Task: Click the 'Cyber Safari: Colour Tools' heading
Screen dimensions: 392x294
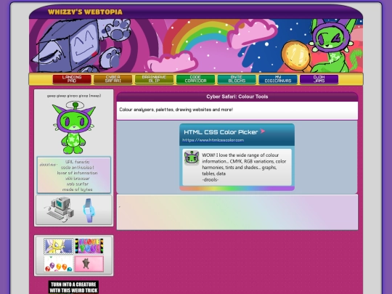Action: click(237, 97)
